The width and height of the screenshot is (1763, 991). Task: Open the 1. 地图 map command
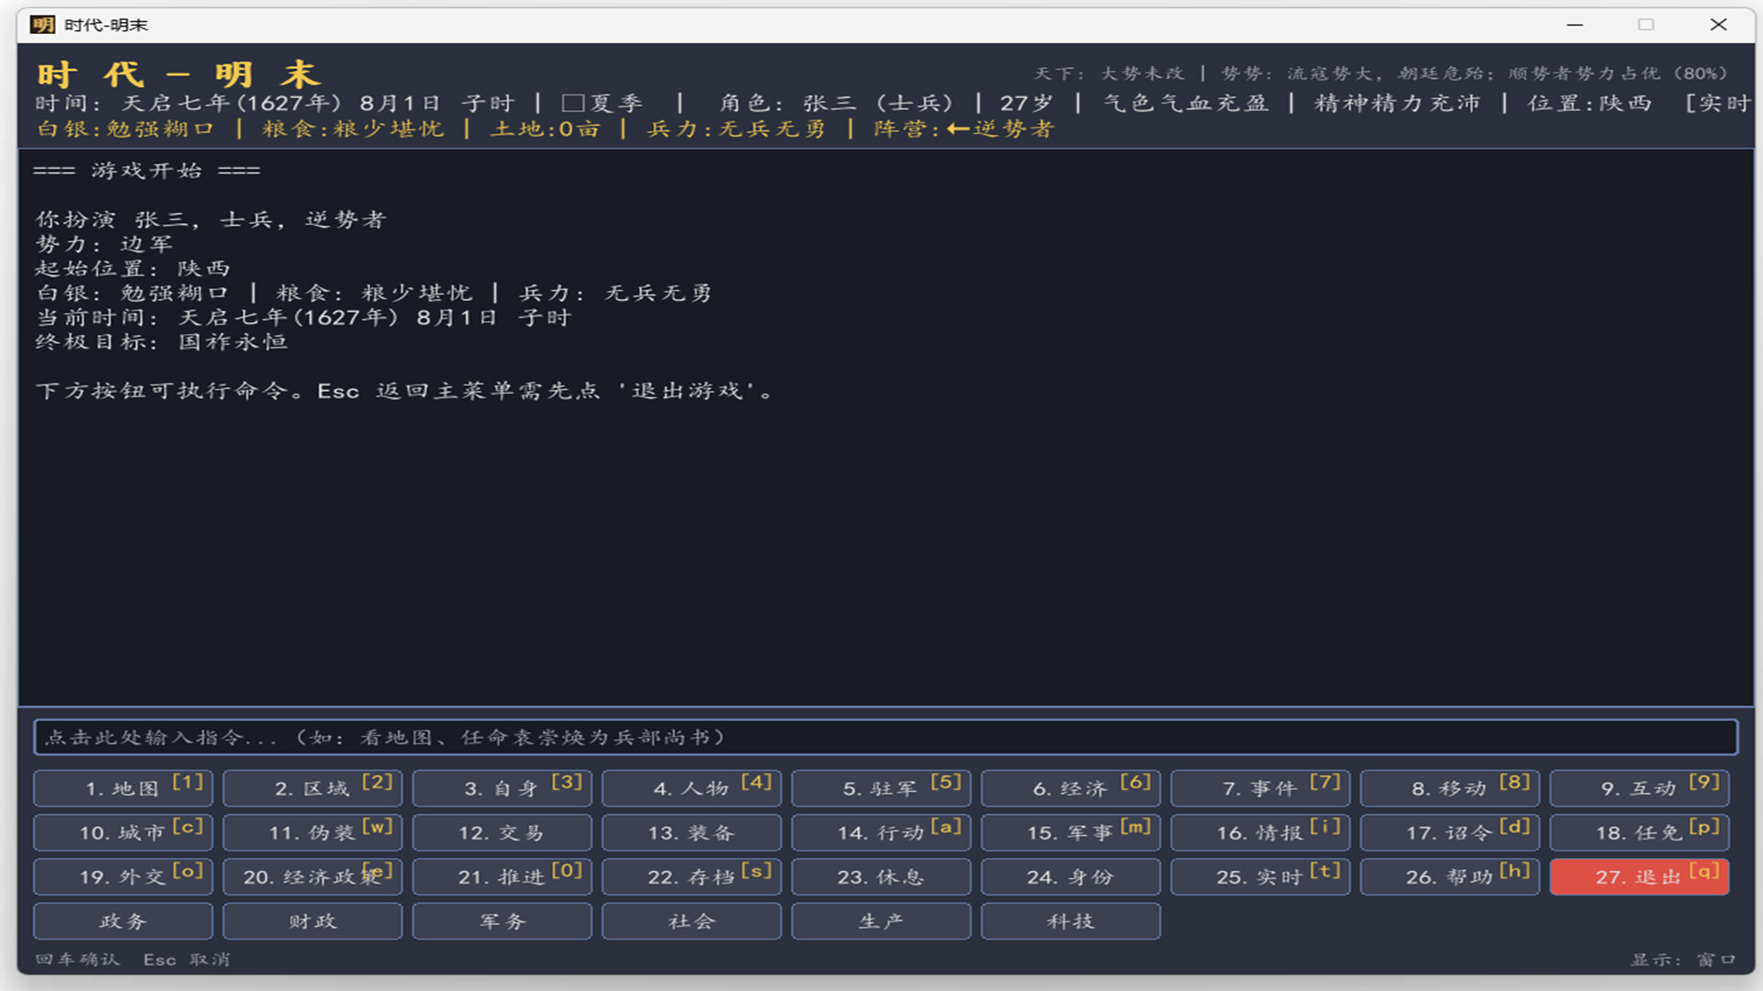pos(123,788)
